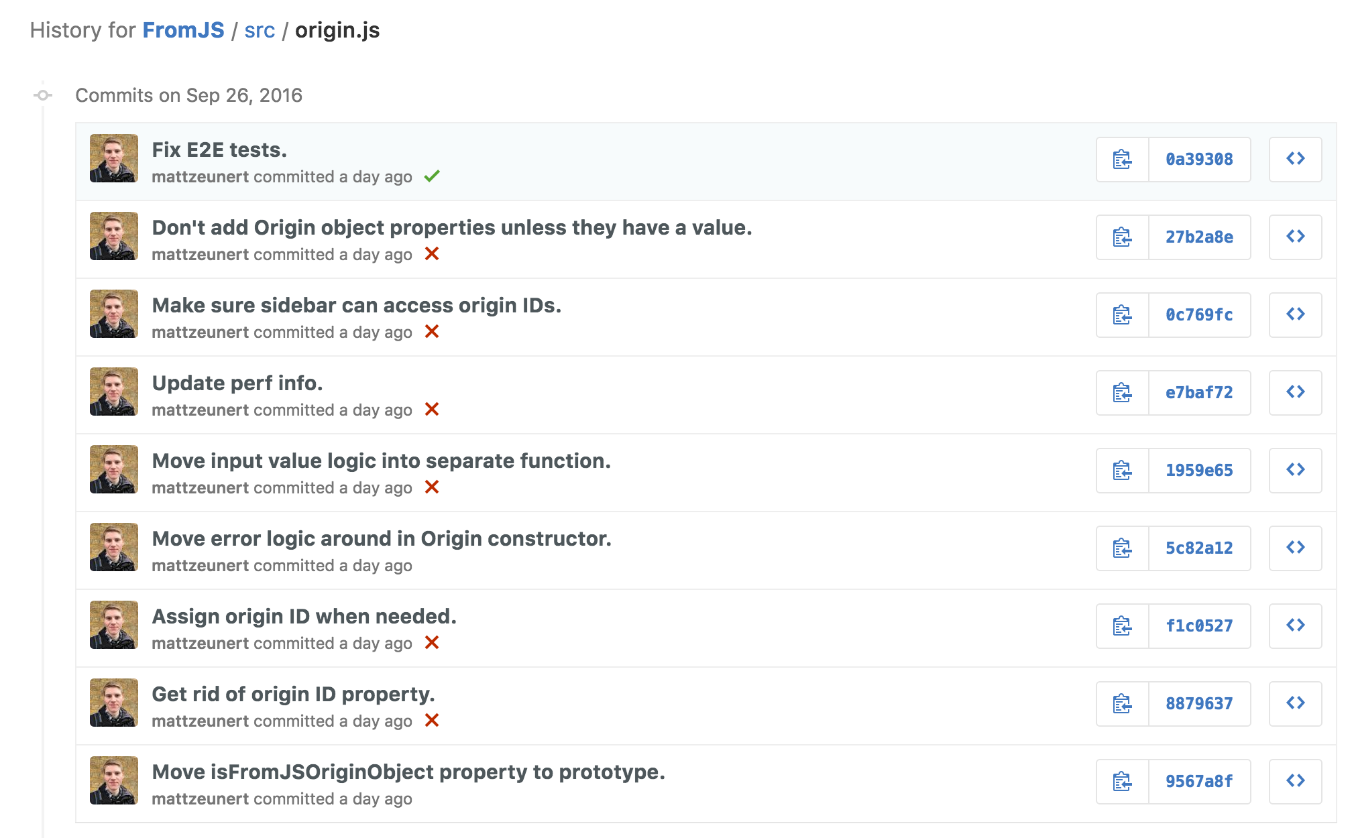Open 'Move isFromJSOriginObject property to prototype.' commit

coord(408,772)
